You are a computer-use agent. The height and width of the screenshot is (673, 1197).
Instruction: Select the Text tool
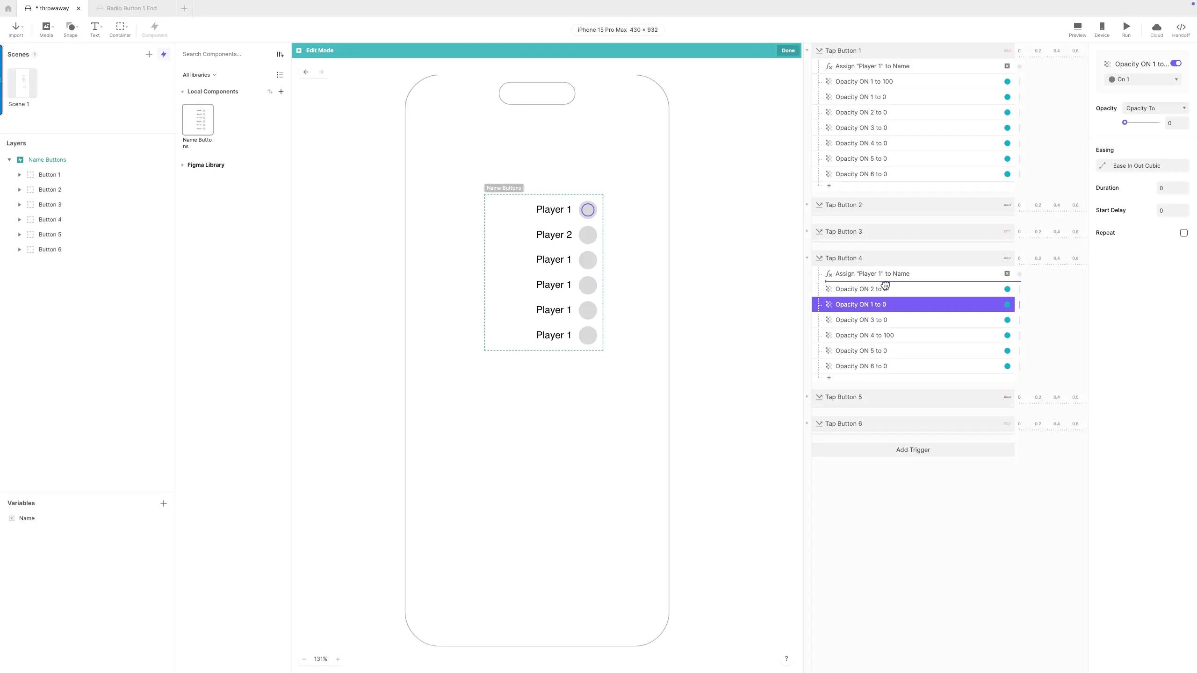95,29
